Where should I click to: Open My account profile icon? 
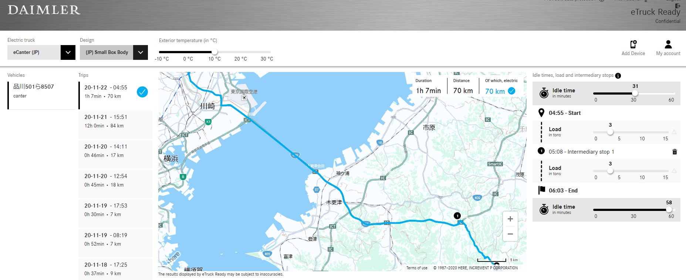click(x=668, y=44)
